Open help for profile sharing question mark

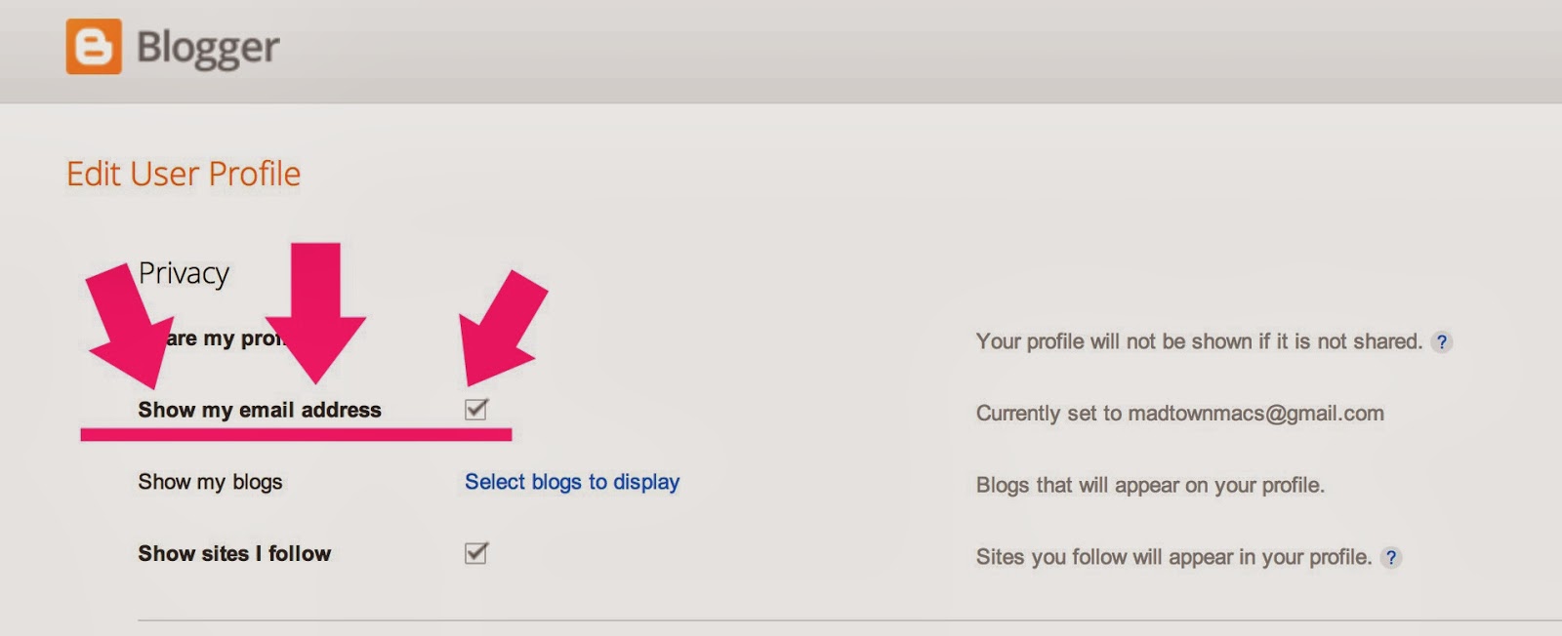[x=1441, y=342]
